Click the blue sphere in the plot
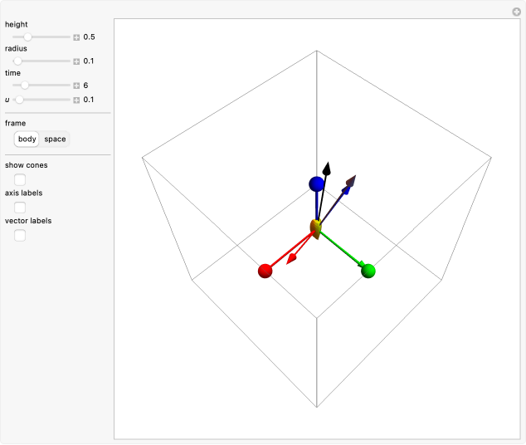This screenshot has height=445, width=526. click(316, 183)
